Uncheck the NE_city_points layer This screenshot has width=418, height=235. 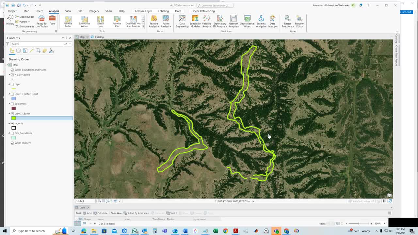(x=12, y=75)
